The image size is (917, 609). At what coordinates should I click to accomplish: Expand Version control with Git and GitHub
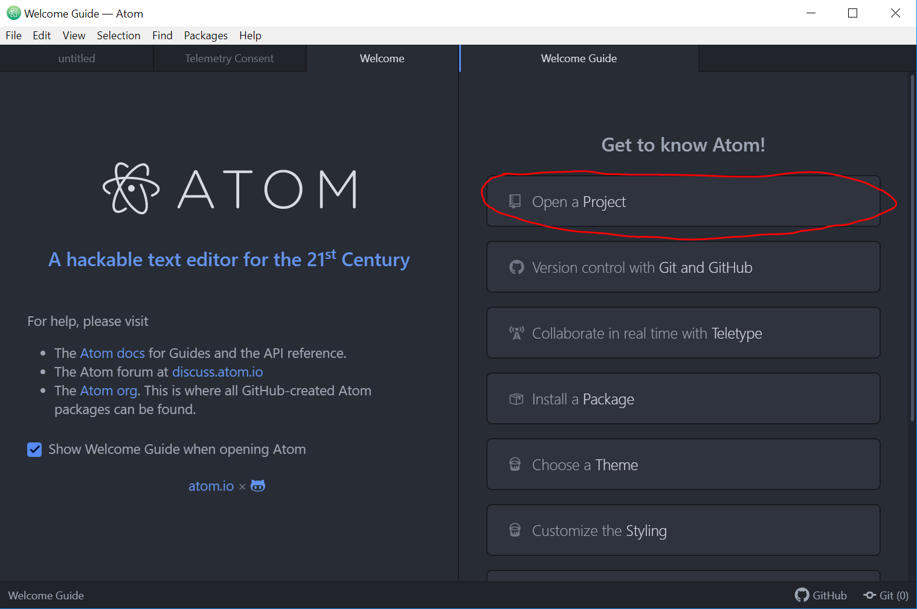pos(683,267)
